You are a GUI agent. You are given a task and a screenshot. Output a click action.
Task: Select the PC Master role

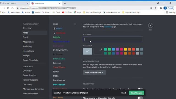58,54
